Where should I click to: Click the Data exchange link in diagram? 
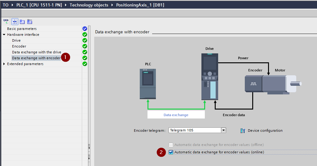point(176,115)
